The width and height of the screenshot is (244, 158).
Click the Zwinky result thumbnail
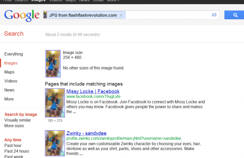click(55, 143)
